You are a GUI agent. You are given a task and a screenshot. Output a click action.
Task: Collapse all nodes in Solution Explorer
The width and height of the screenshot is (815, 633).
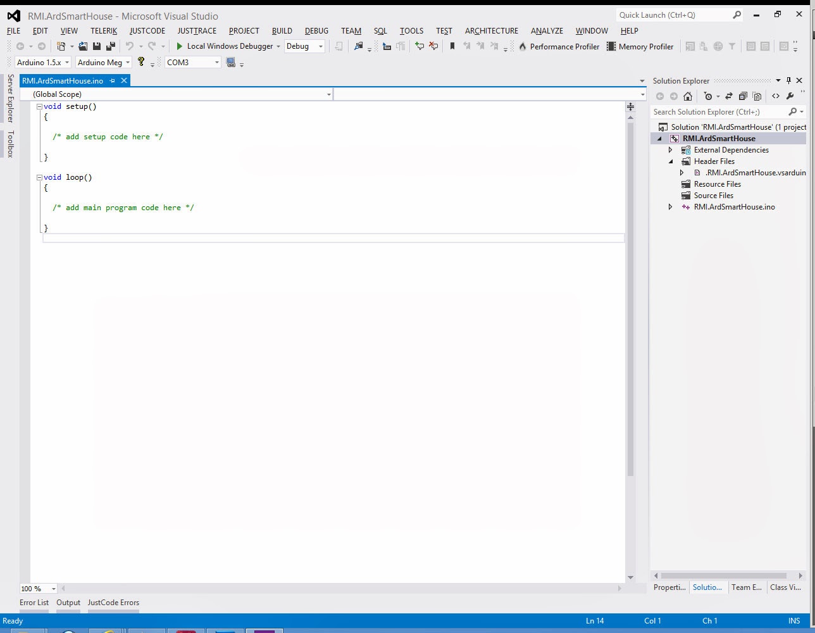coord(743,96)
